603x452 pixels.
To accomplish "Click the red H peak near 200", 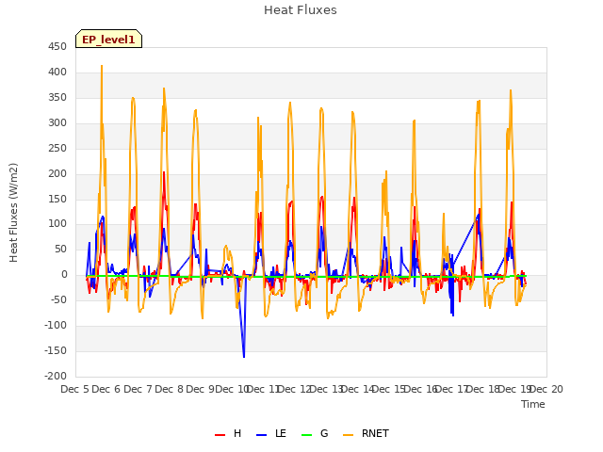I will coord(164,172).
